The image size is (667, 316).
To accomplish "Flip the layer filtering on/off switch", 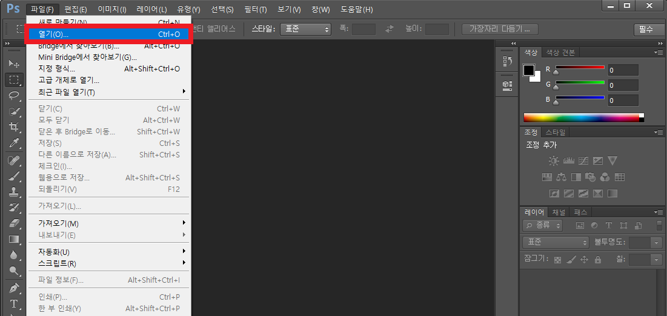I will click(659, 225).
